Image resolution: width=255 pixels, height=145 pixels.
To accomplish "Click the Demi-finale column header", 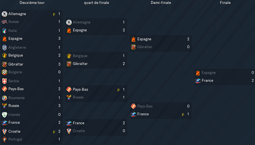I will 161,3.
